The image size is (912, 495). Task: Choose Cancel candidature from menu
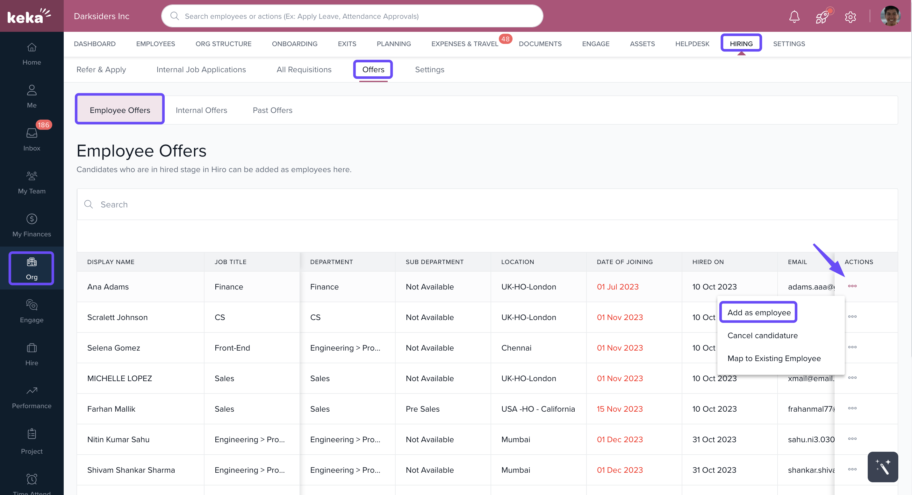pyautogui.click(x=762, y=335)
